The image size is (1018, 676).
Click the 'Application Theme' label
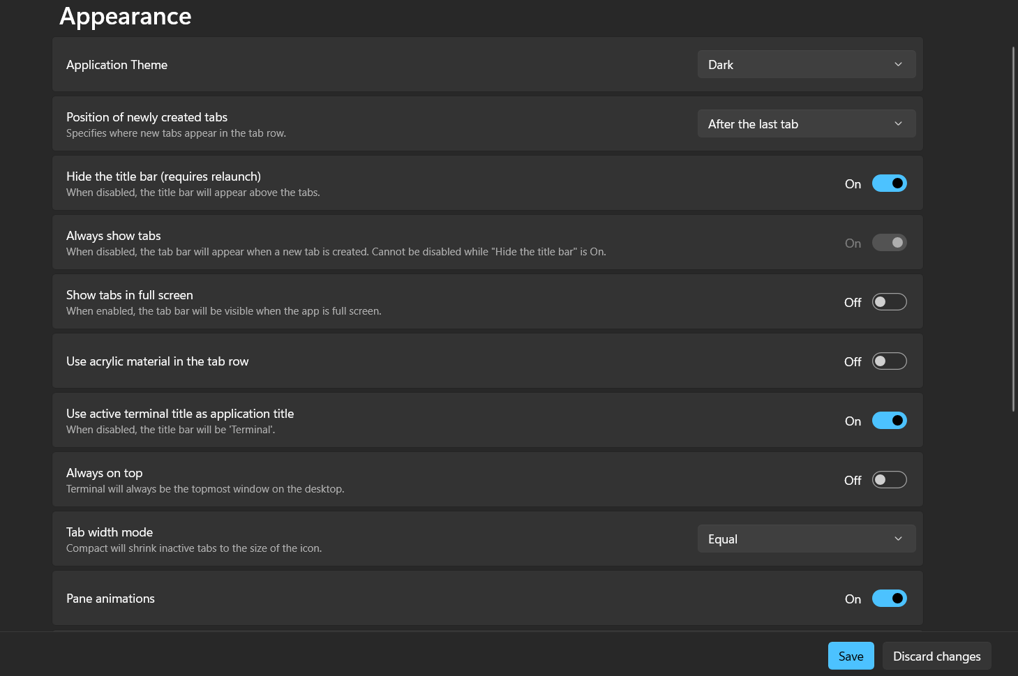pos(117,65)
